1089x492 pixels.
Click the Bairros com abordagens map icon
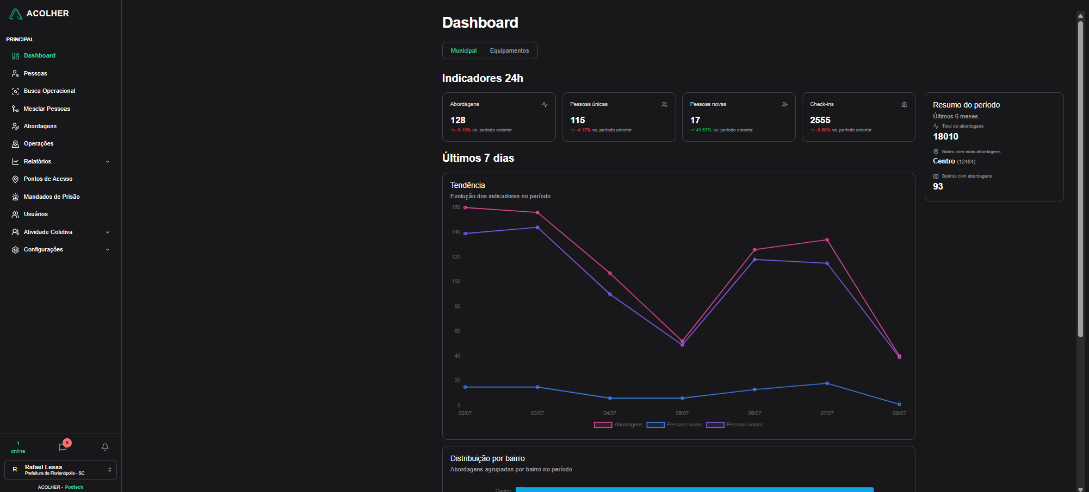936,176
